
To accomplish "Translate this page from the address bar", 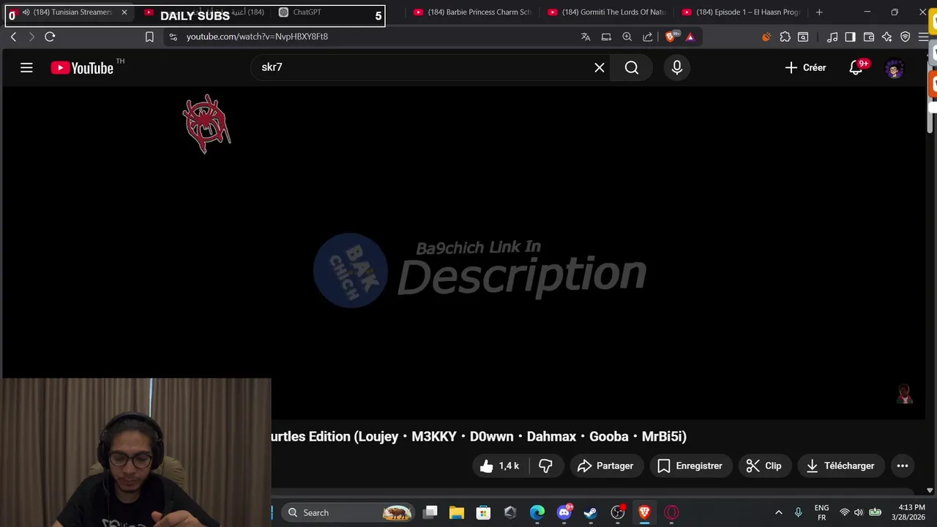I will (586, 37).
